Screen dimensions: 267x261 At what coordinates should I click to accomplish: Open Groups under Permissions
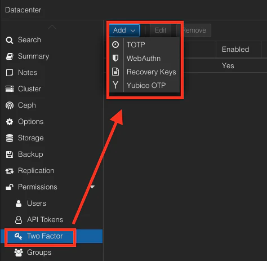click(51, 253)
